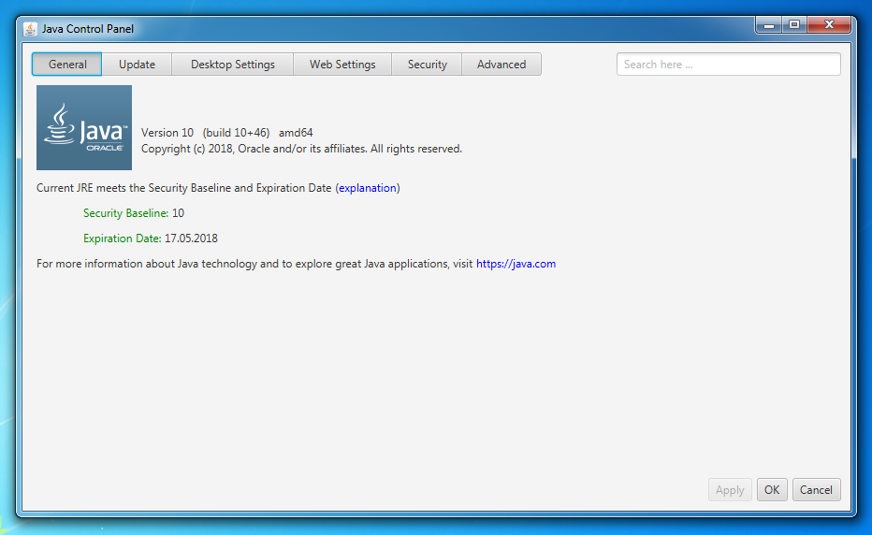This screenshot has height=535, width=872.
Task: Open the explanation link
Action: tap(368, 188)
